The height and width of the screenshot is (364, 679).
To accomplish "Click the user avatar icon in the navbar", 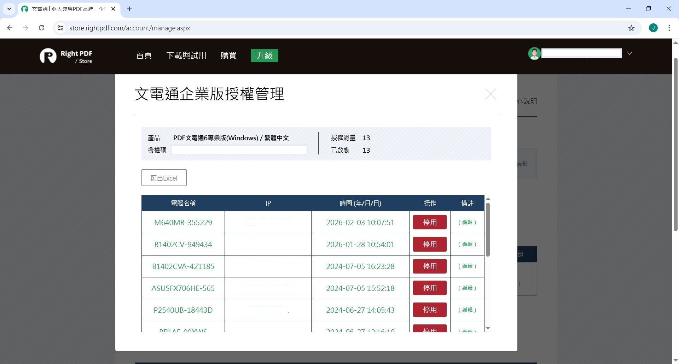I will click(534, 54).
